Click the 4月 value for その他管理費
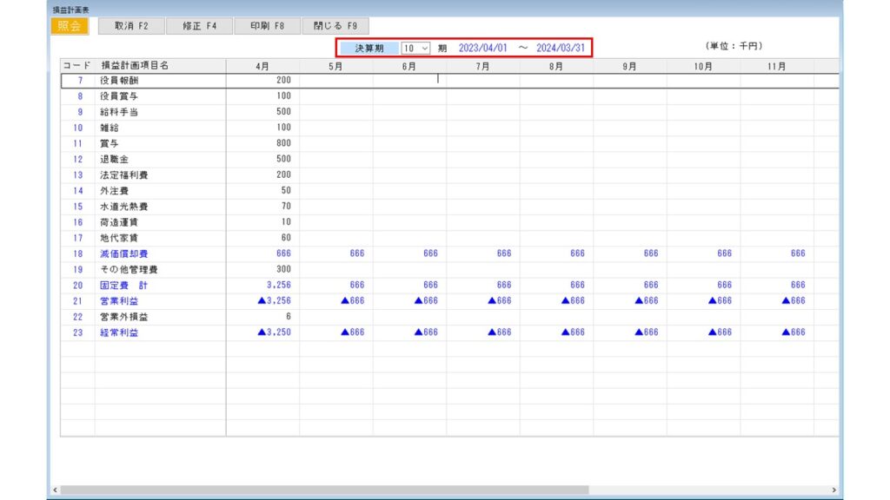 click(283, 269)
